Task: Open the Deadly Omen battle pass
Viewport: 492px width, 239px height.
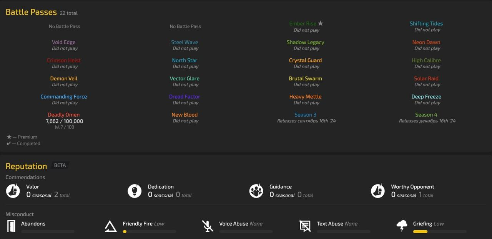Action: tap(64, 115)
